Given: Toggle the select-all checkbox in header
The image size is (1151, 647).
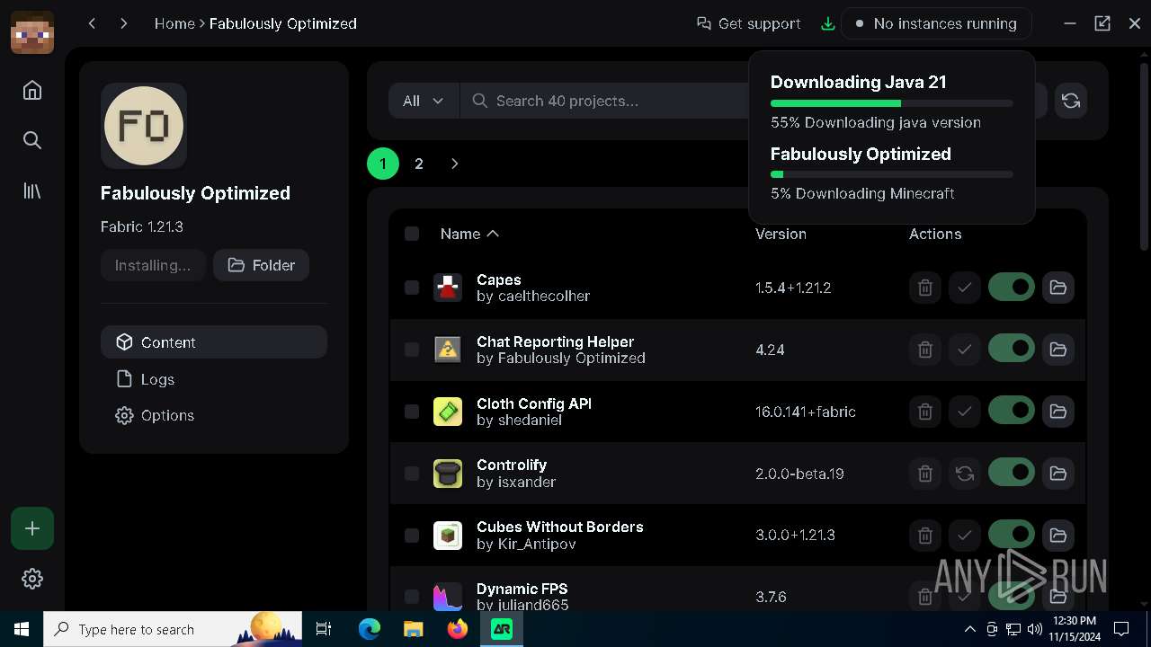Looking at the screenshot, I should point(412,234).
